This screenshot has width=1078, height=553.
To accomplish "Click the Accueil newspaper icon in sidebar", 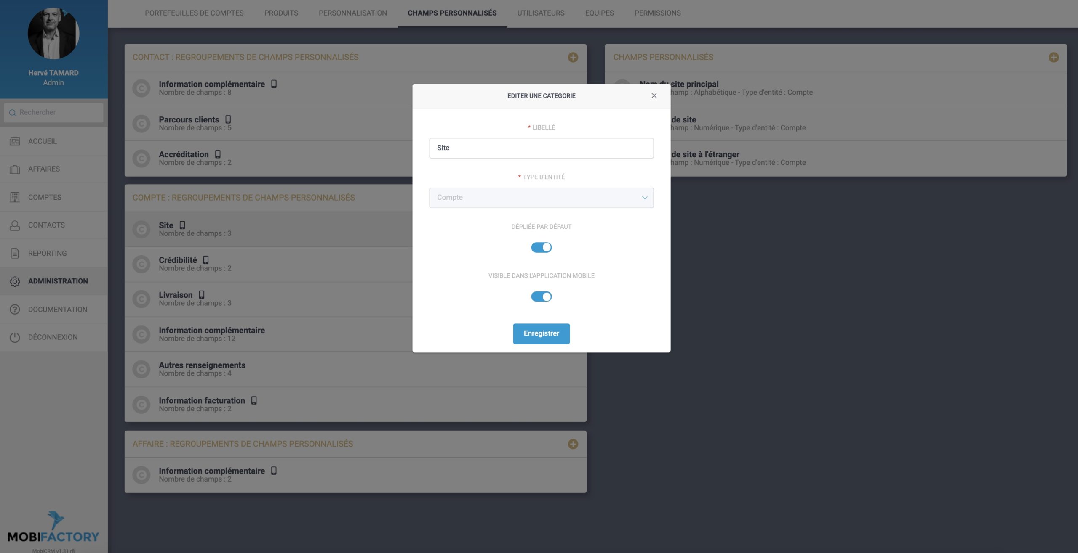I will coord(15,141).
